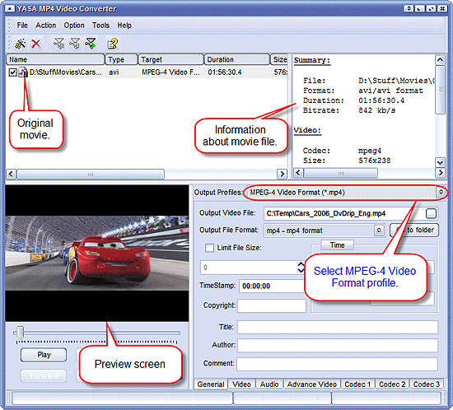Click the go to folder button
The width and height of the screenshot is (453, 410).
[x=414, y=231]
